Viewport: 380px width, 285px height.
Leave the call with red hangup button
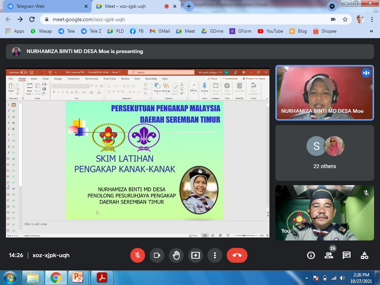(x=237, y=255)
